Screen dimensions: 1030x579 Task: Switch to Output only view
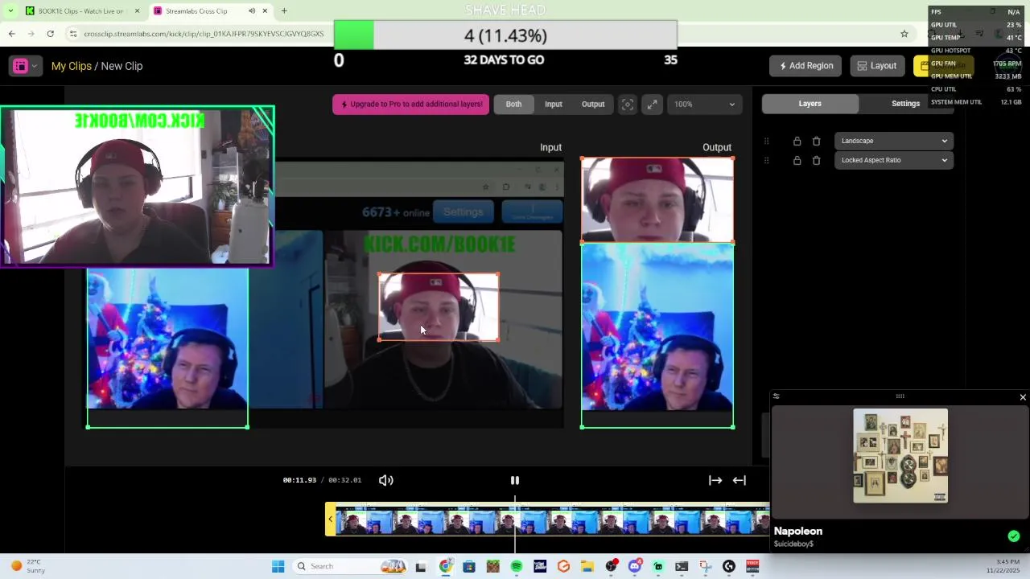point(593,104)
